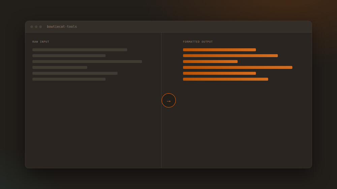Screen dimensions: 337x189
Task: Click the RAW INPUT heading
Action: point(41,42)
